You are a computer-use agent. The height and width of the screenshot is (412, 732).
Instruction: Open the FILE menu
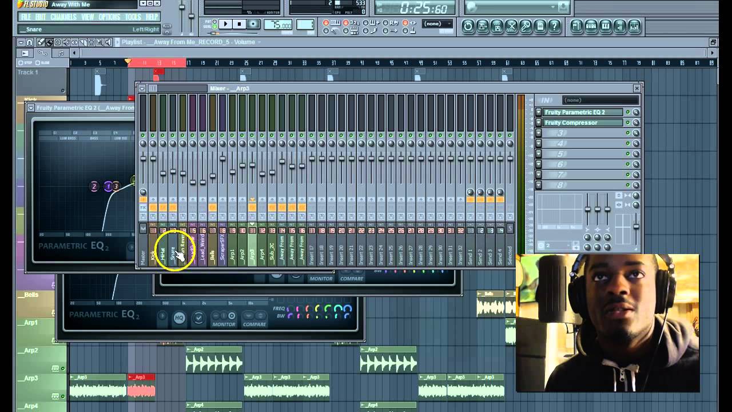26,17
